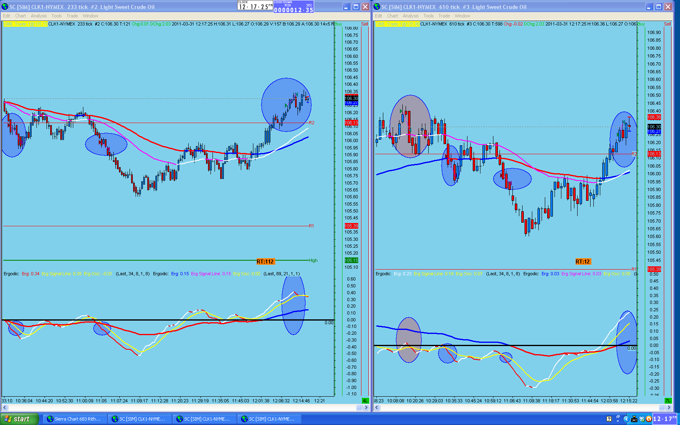The width and height of the screenshot is (680, 425).
Task: Click the green 4L position indicator
Action: (365, 401)
